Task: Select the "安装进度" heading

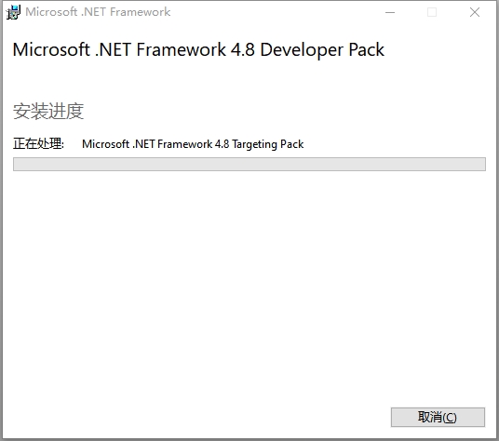Action: coord(48,112)
